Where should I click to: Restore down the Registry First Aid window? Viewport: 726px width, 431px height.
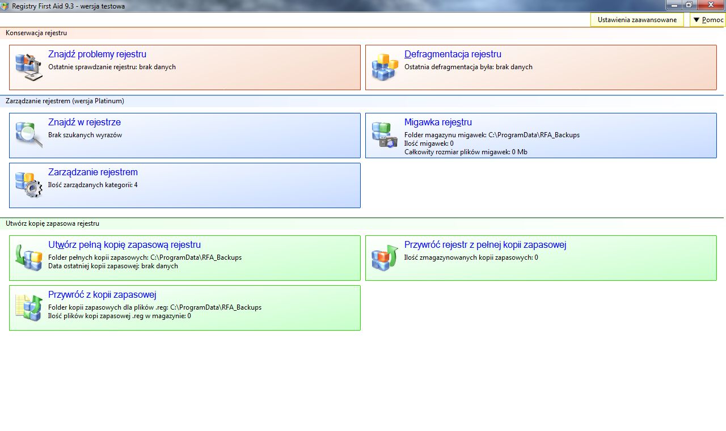point(689,5)
